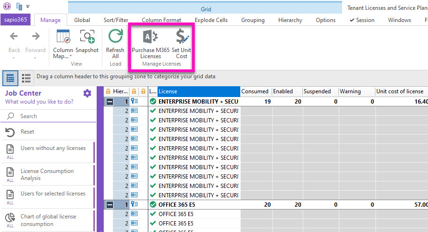Click Consumed value 19 cell
The width and height of the screenshot is (428, 232).
tap(256, 102)
